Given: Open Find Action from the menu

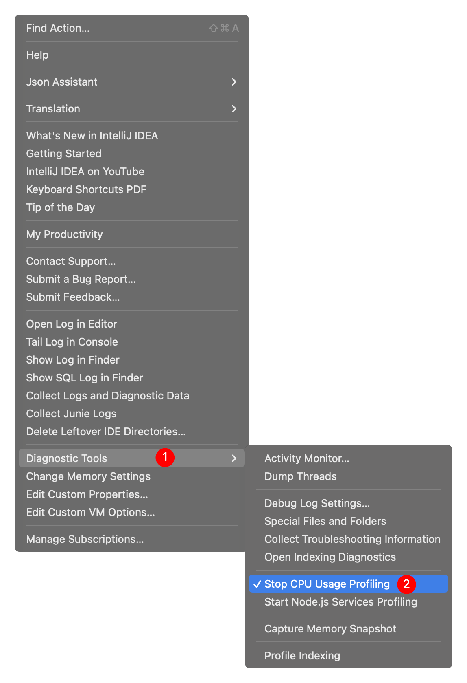Looking at the screenshot, I should 58,28.
